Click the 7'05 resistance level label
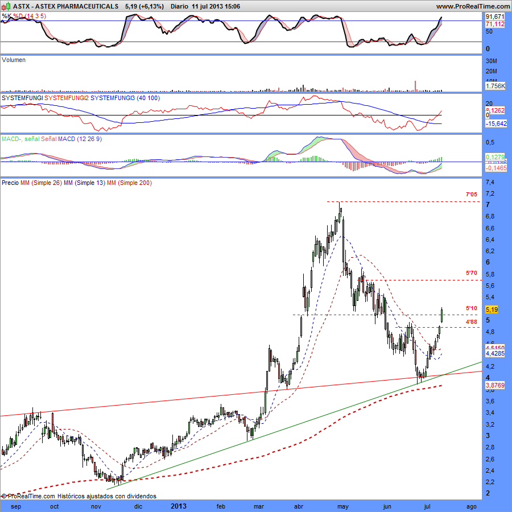 point(471,195)
